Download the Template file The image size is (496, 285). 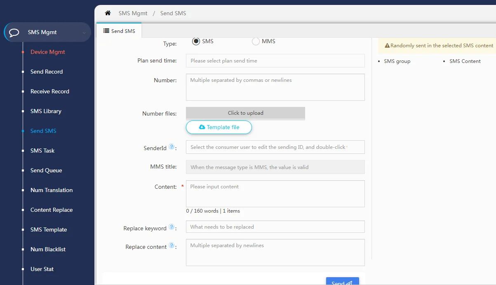(219, 127)
